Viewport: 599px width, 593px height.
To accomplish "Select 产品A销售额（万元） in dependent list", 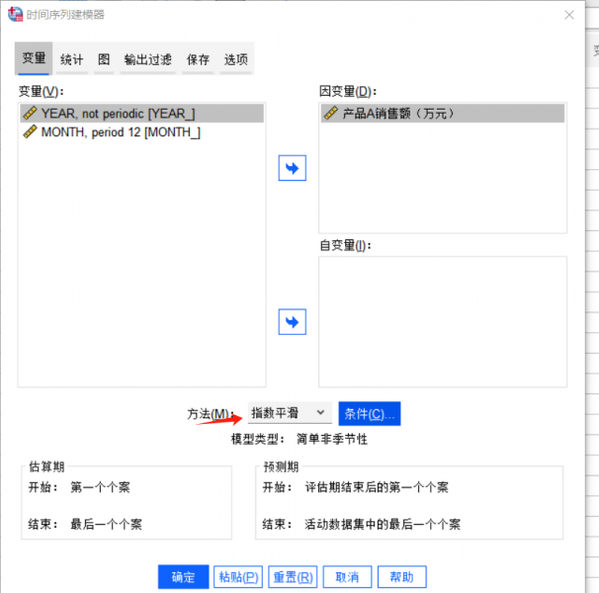I will 443,113.
